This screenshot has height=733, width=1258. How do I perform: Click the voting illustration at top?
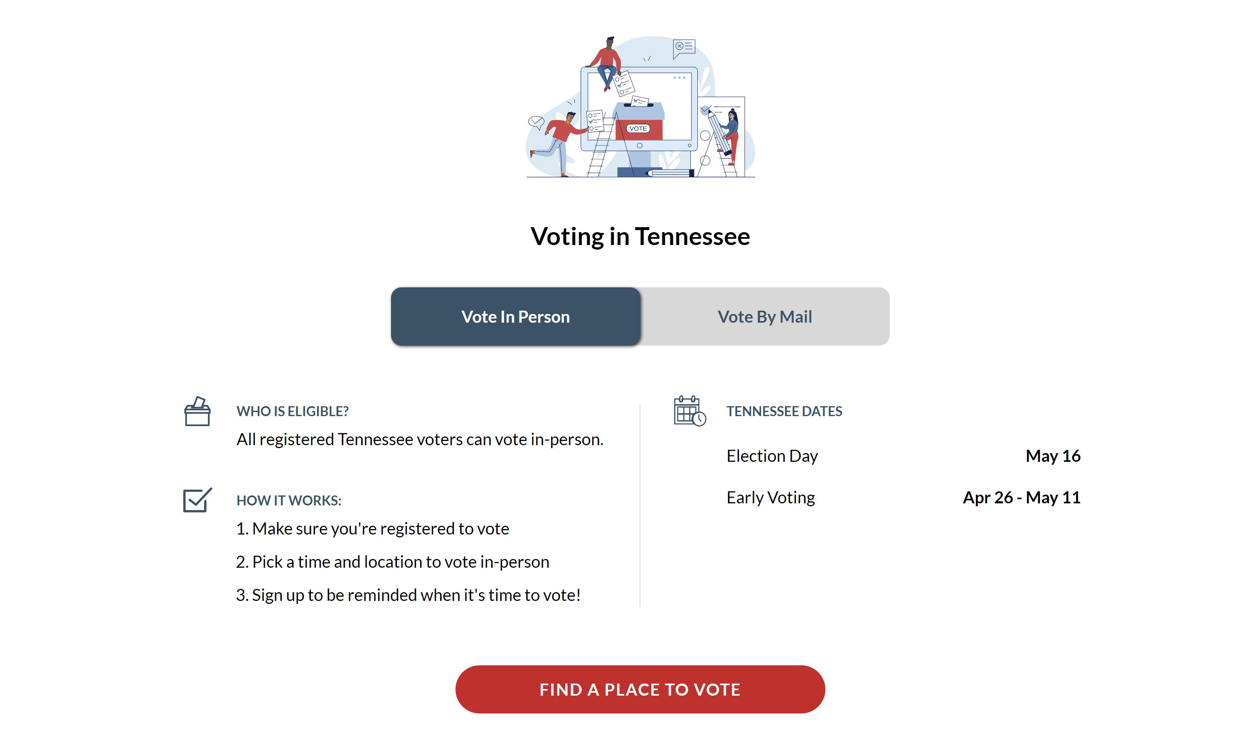(641, 106)
